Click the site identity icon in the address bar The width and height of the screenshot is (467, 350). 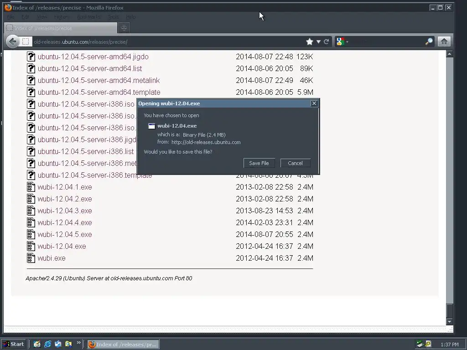pyautogui.click(x=26, y=41)
